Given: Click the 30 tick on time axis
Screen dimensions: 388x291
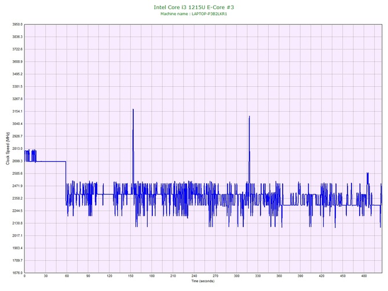Looking at the screenshot, I should point(46,276).
